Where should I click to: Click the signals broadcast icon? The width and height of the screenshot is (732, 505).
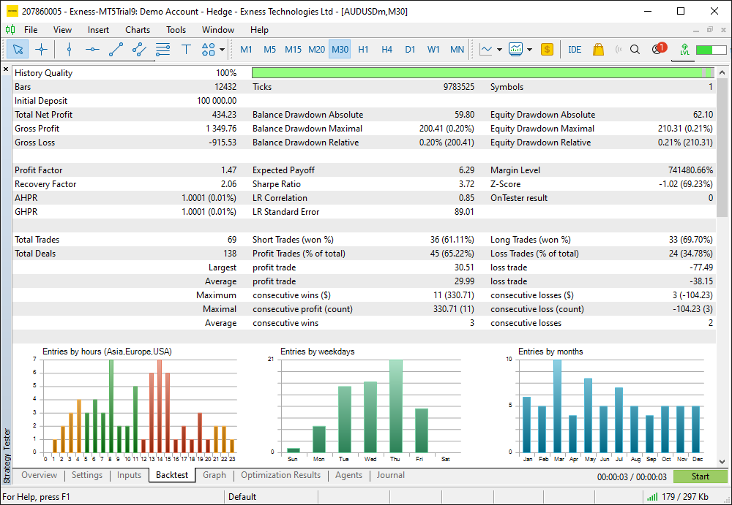619,49
